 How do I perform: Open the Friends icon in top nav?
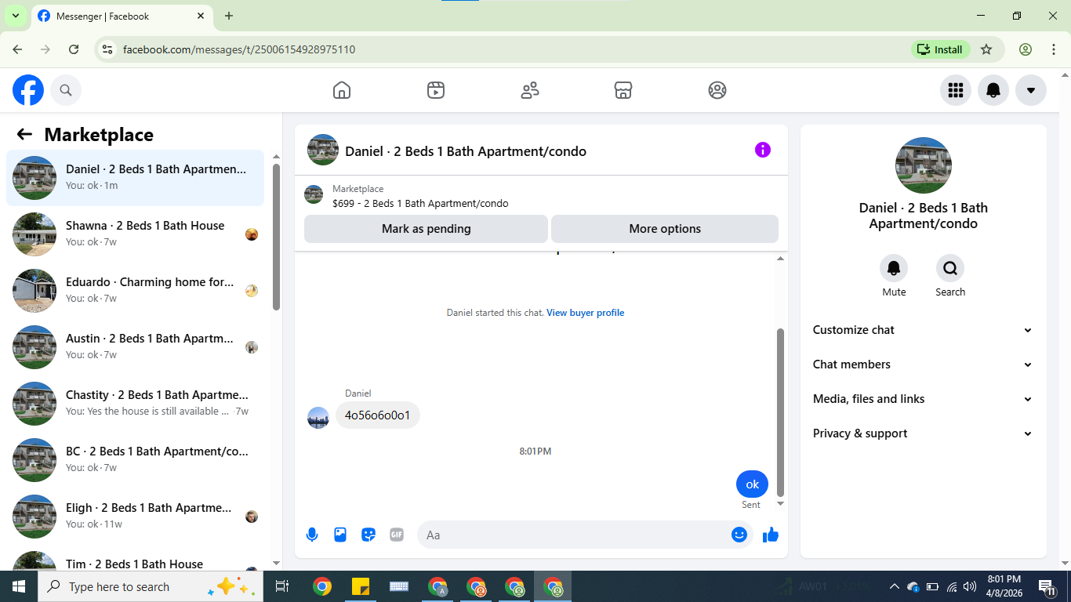click(x=530, y=90)
